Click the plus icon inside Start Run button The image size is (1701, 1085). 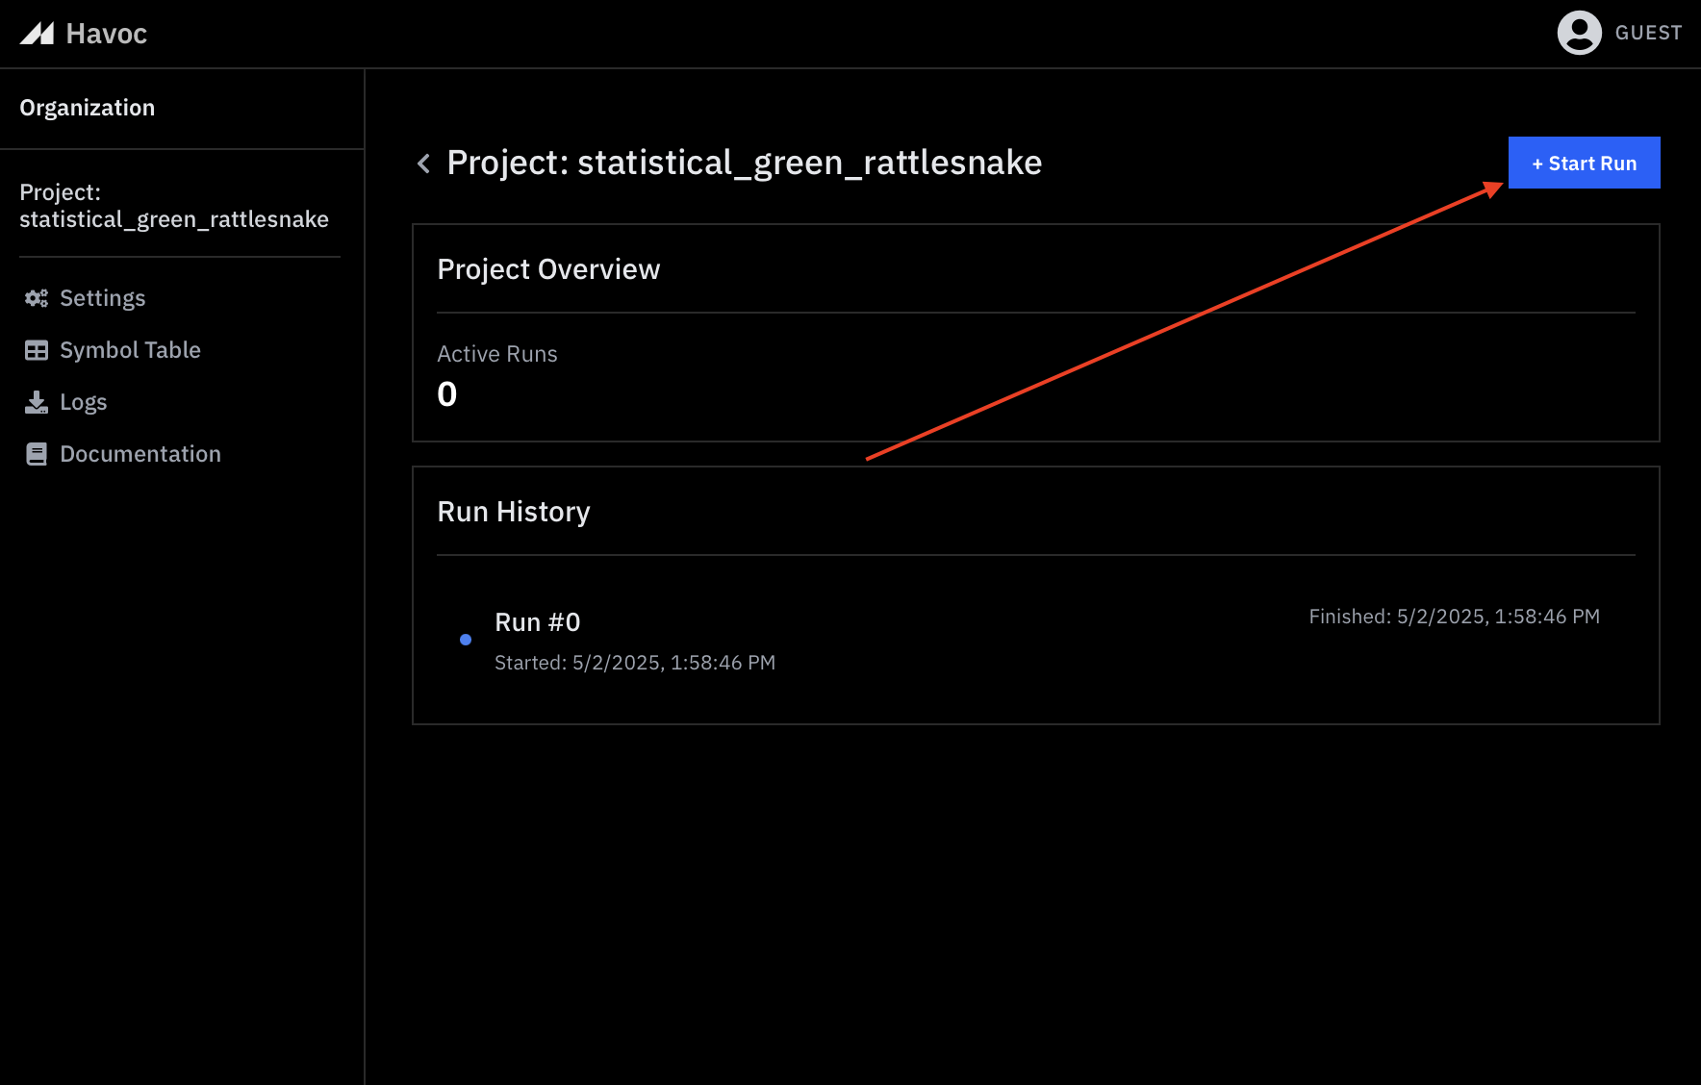(1536, 163)
